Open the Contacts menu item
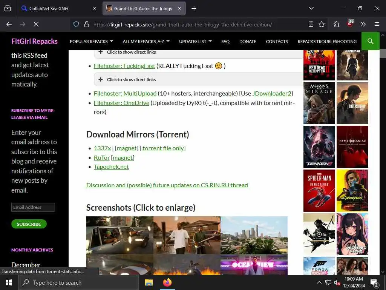Image resolution: width=386 pixels, height=290 pixels. point(277,42)
